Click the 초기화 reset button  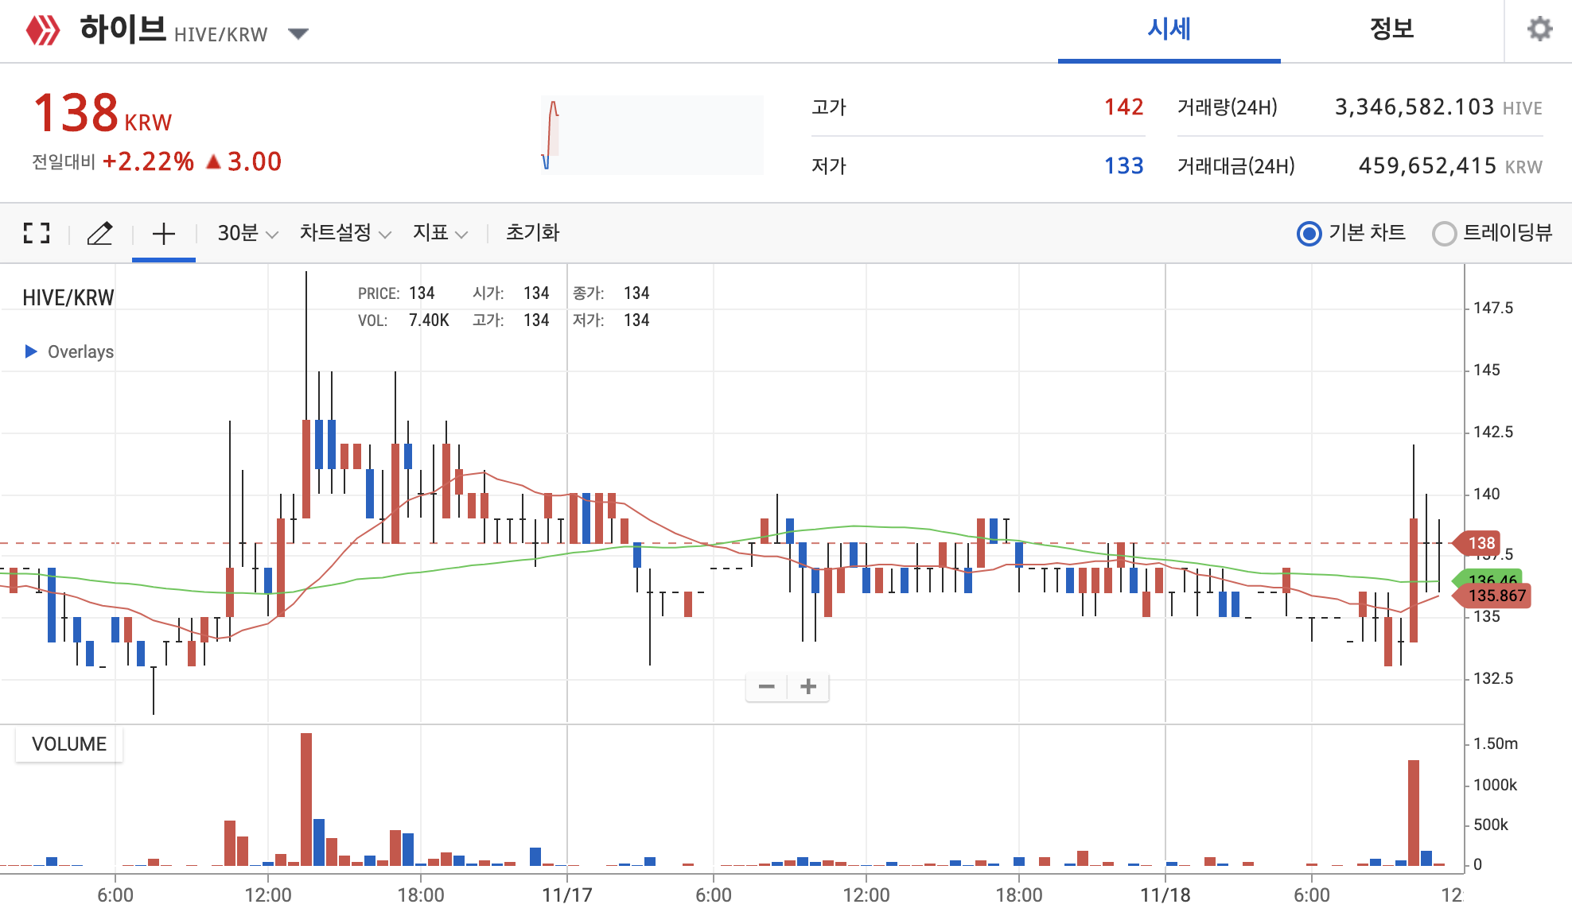(532, 233)
